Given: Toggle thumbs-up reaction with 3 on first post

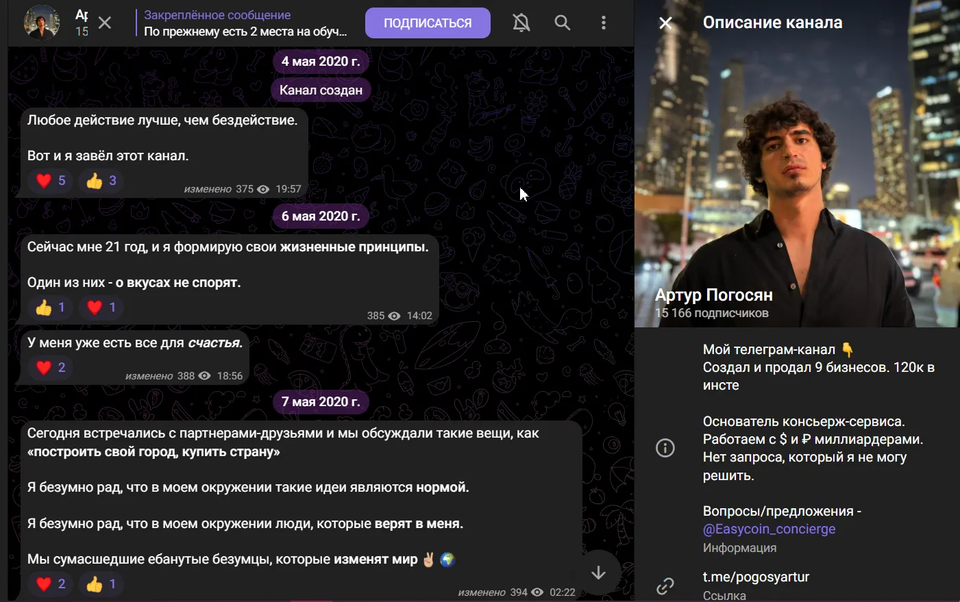Looking at the screenshot, I should point(101,181).
